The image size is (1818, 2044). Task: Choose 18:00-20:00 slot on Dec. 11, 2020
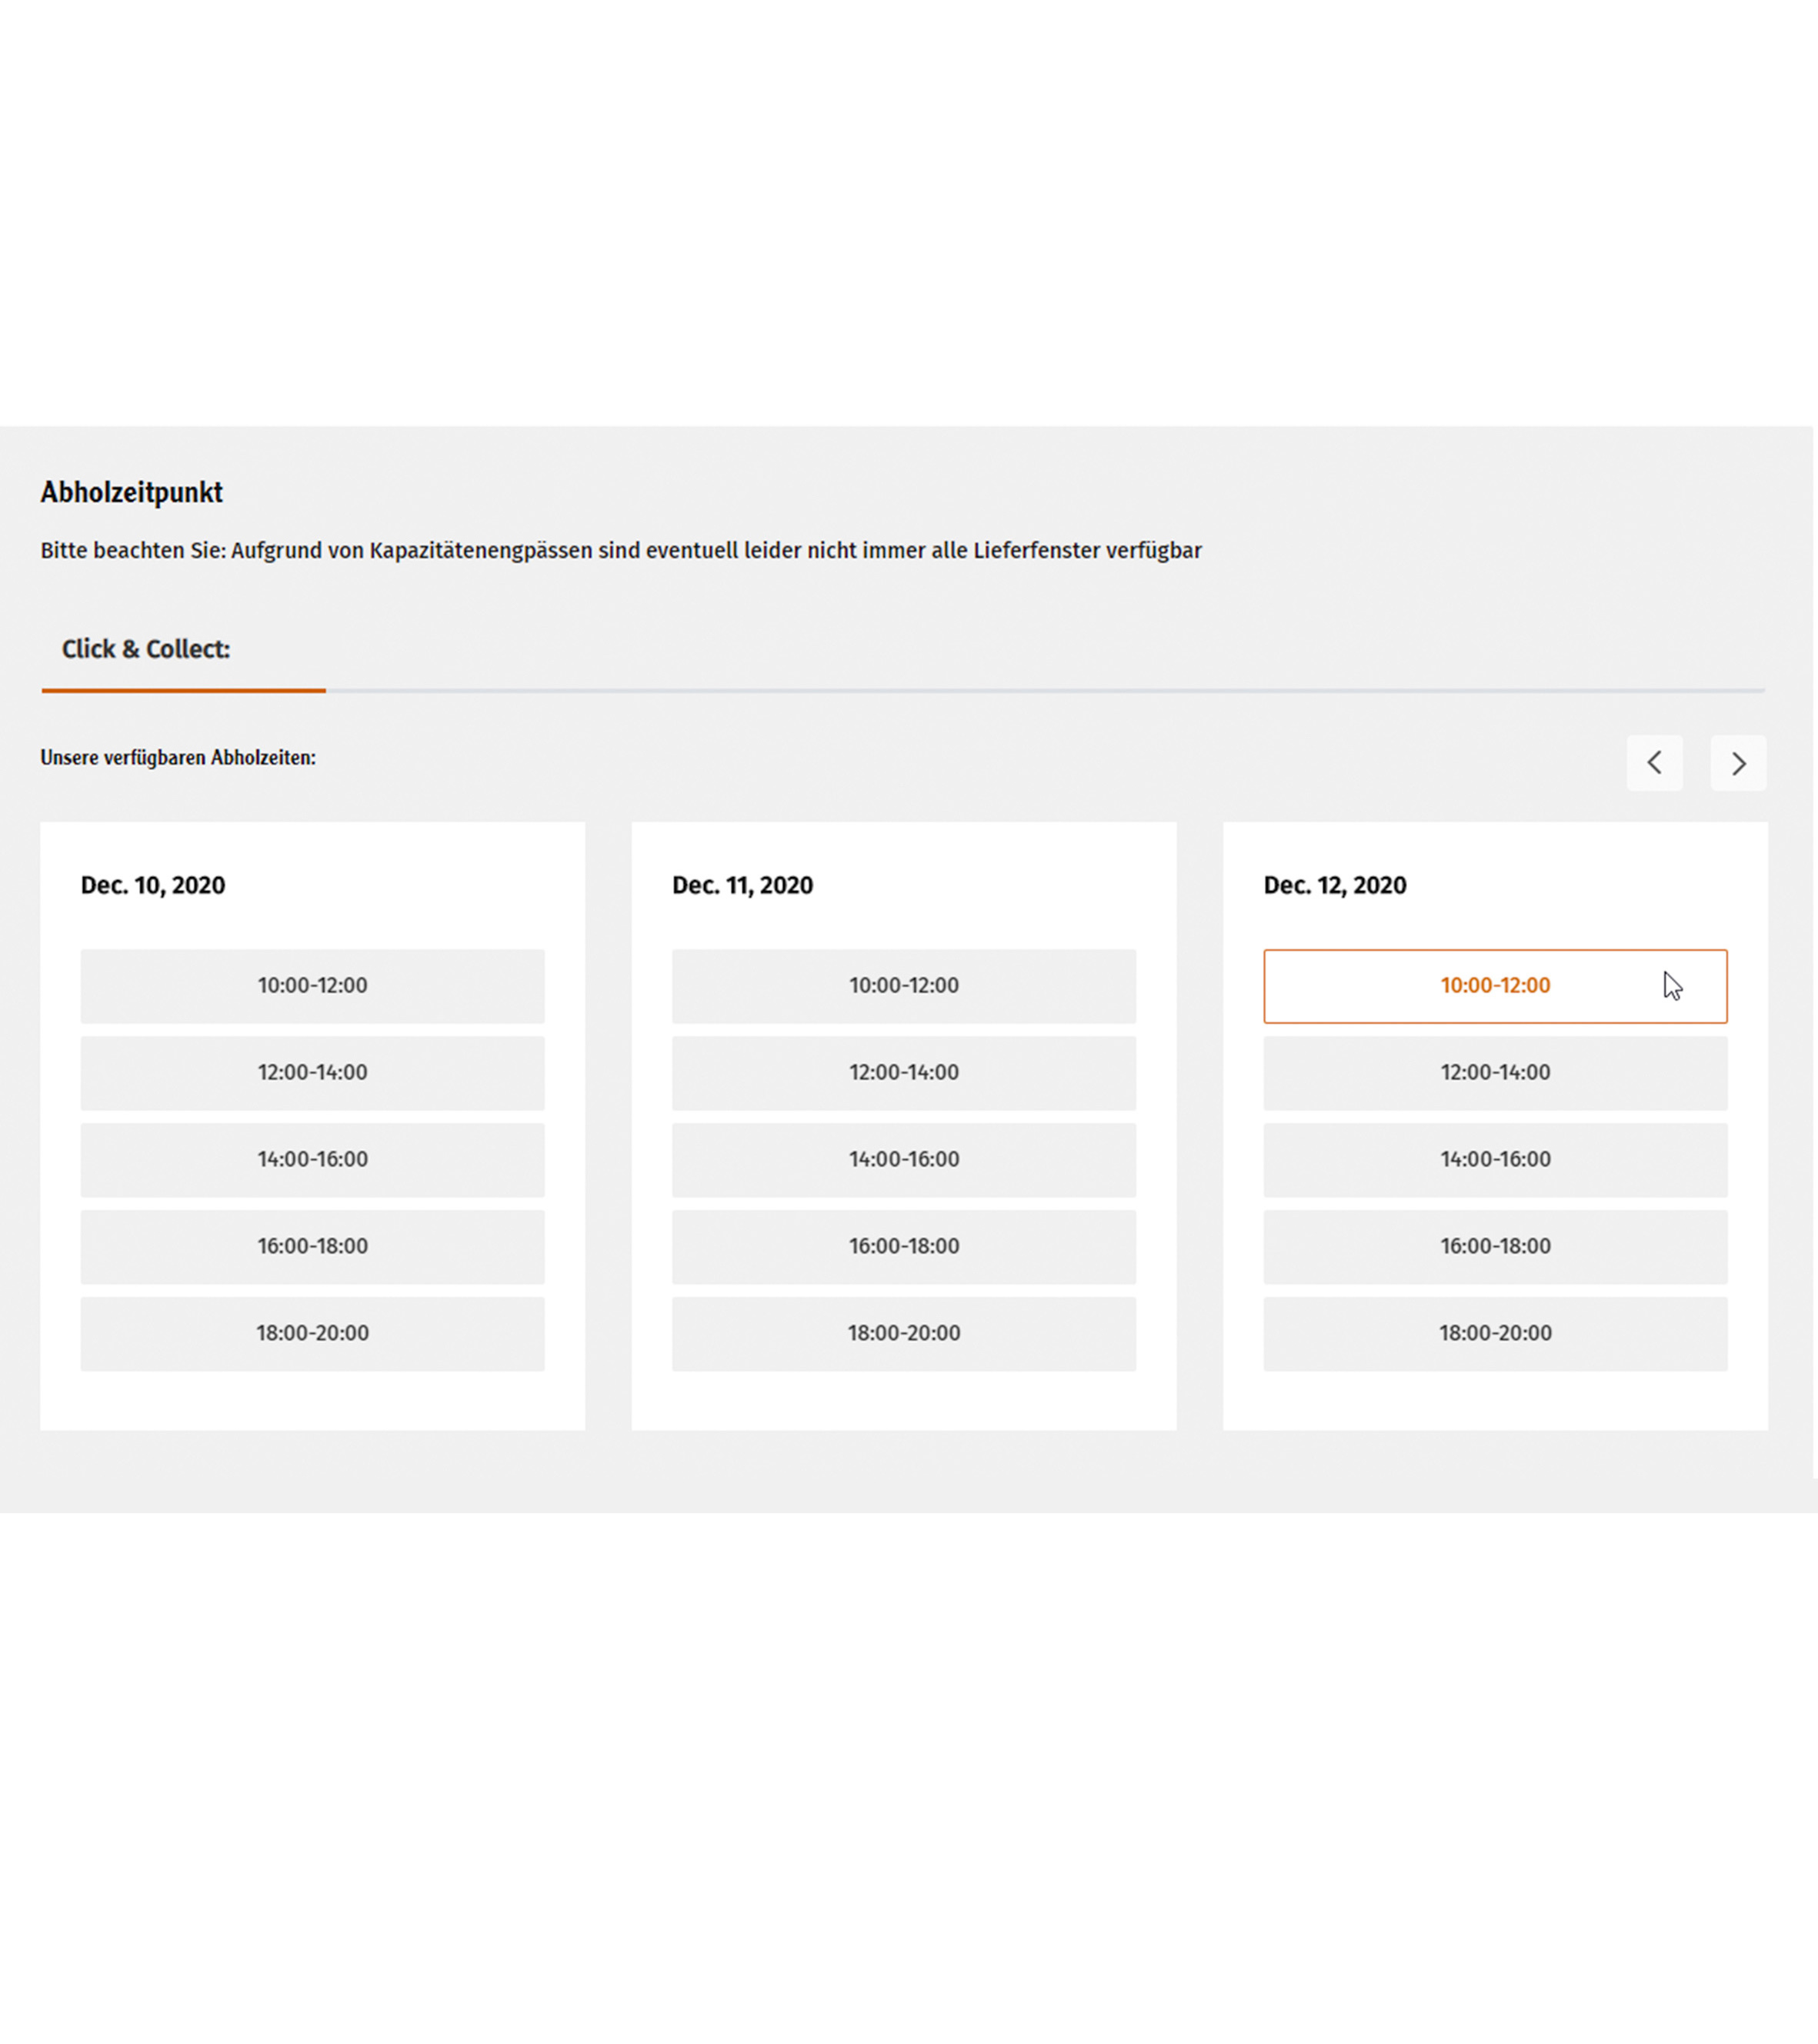click(904, 1334)
